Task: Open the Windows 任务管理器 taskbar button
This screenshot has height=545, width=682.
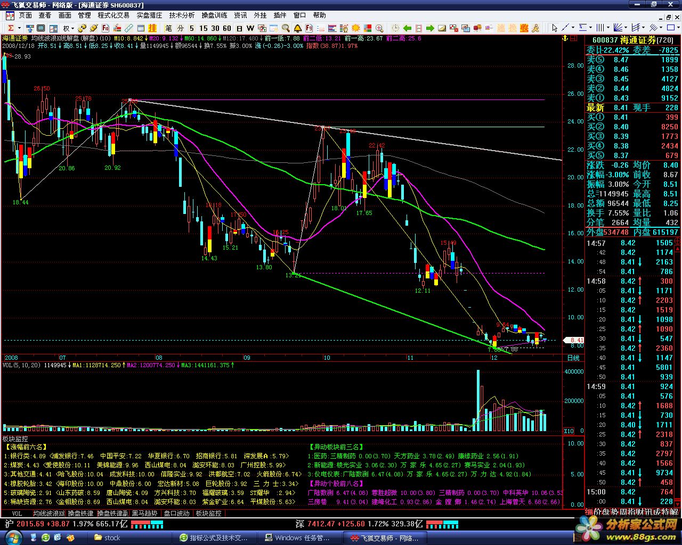Action: click(298, 538)
